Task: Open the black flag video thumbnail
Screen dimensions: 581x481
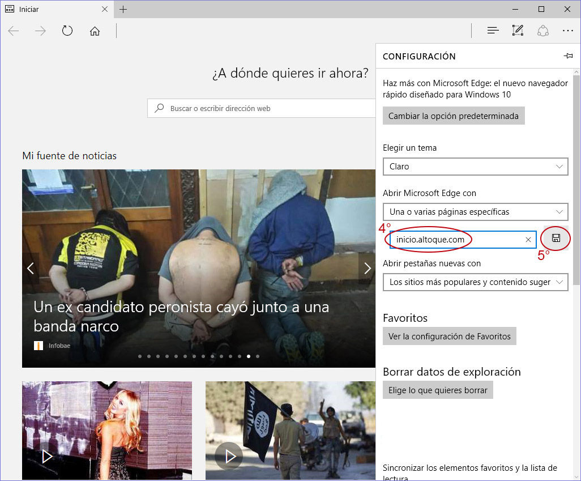Action: [x=290, y=431]
